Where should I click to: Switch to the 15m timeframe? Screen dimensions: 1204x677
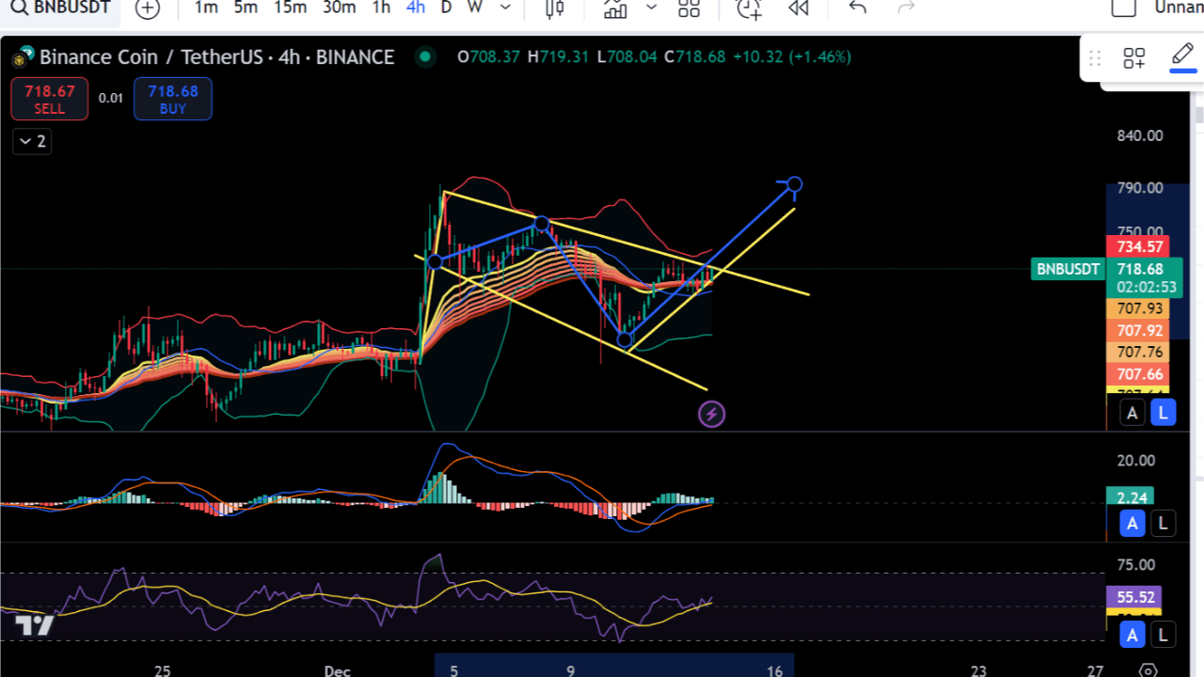click(290, 8)
